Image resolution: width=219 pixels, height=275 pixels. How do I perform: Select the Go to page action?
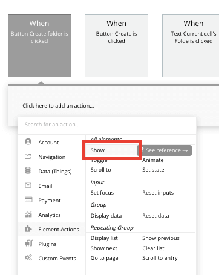click(x=104, y=258)
